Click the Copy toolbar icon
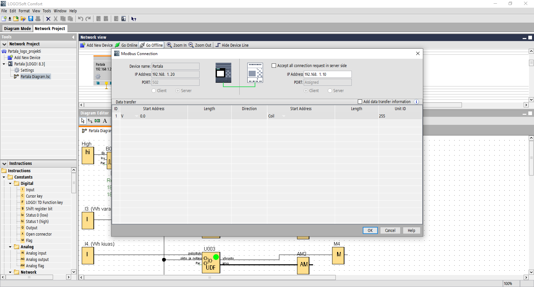Screen dimensions: 534x287 [63, 19]
